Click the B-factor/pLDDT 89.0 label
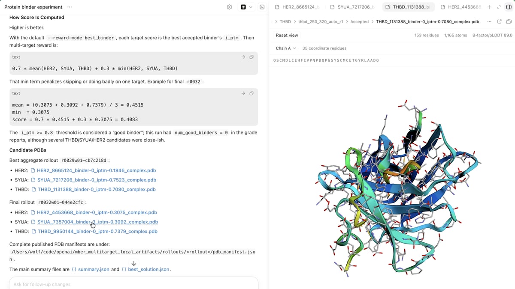The height and width of the screenshot is (289, 515). pyautogui.click(x=492, y=35)
